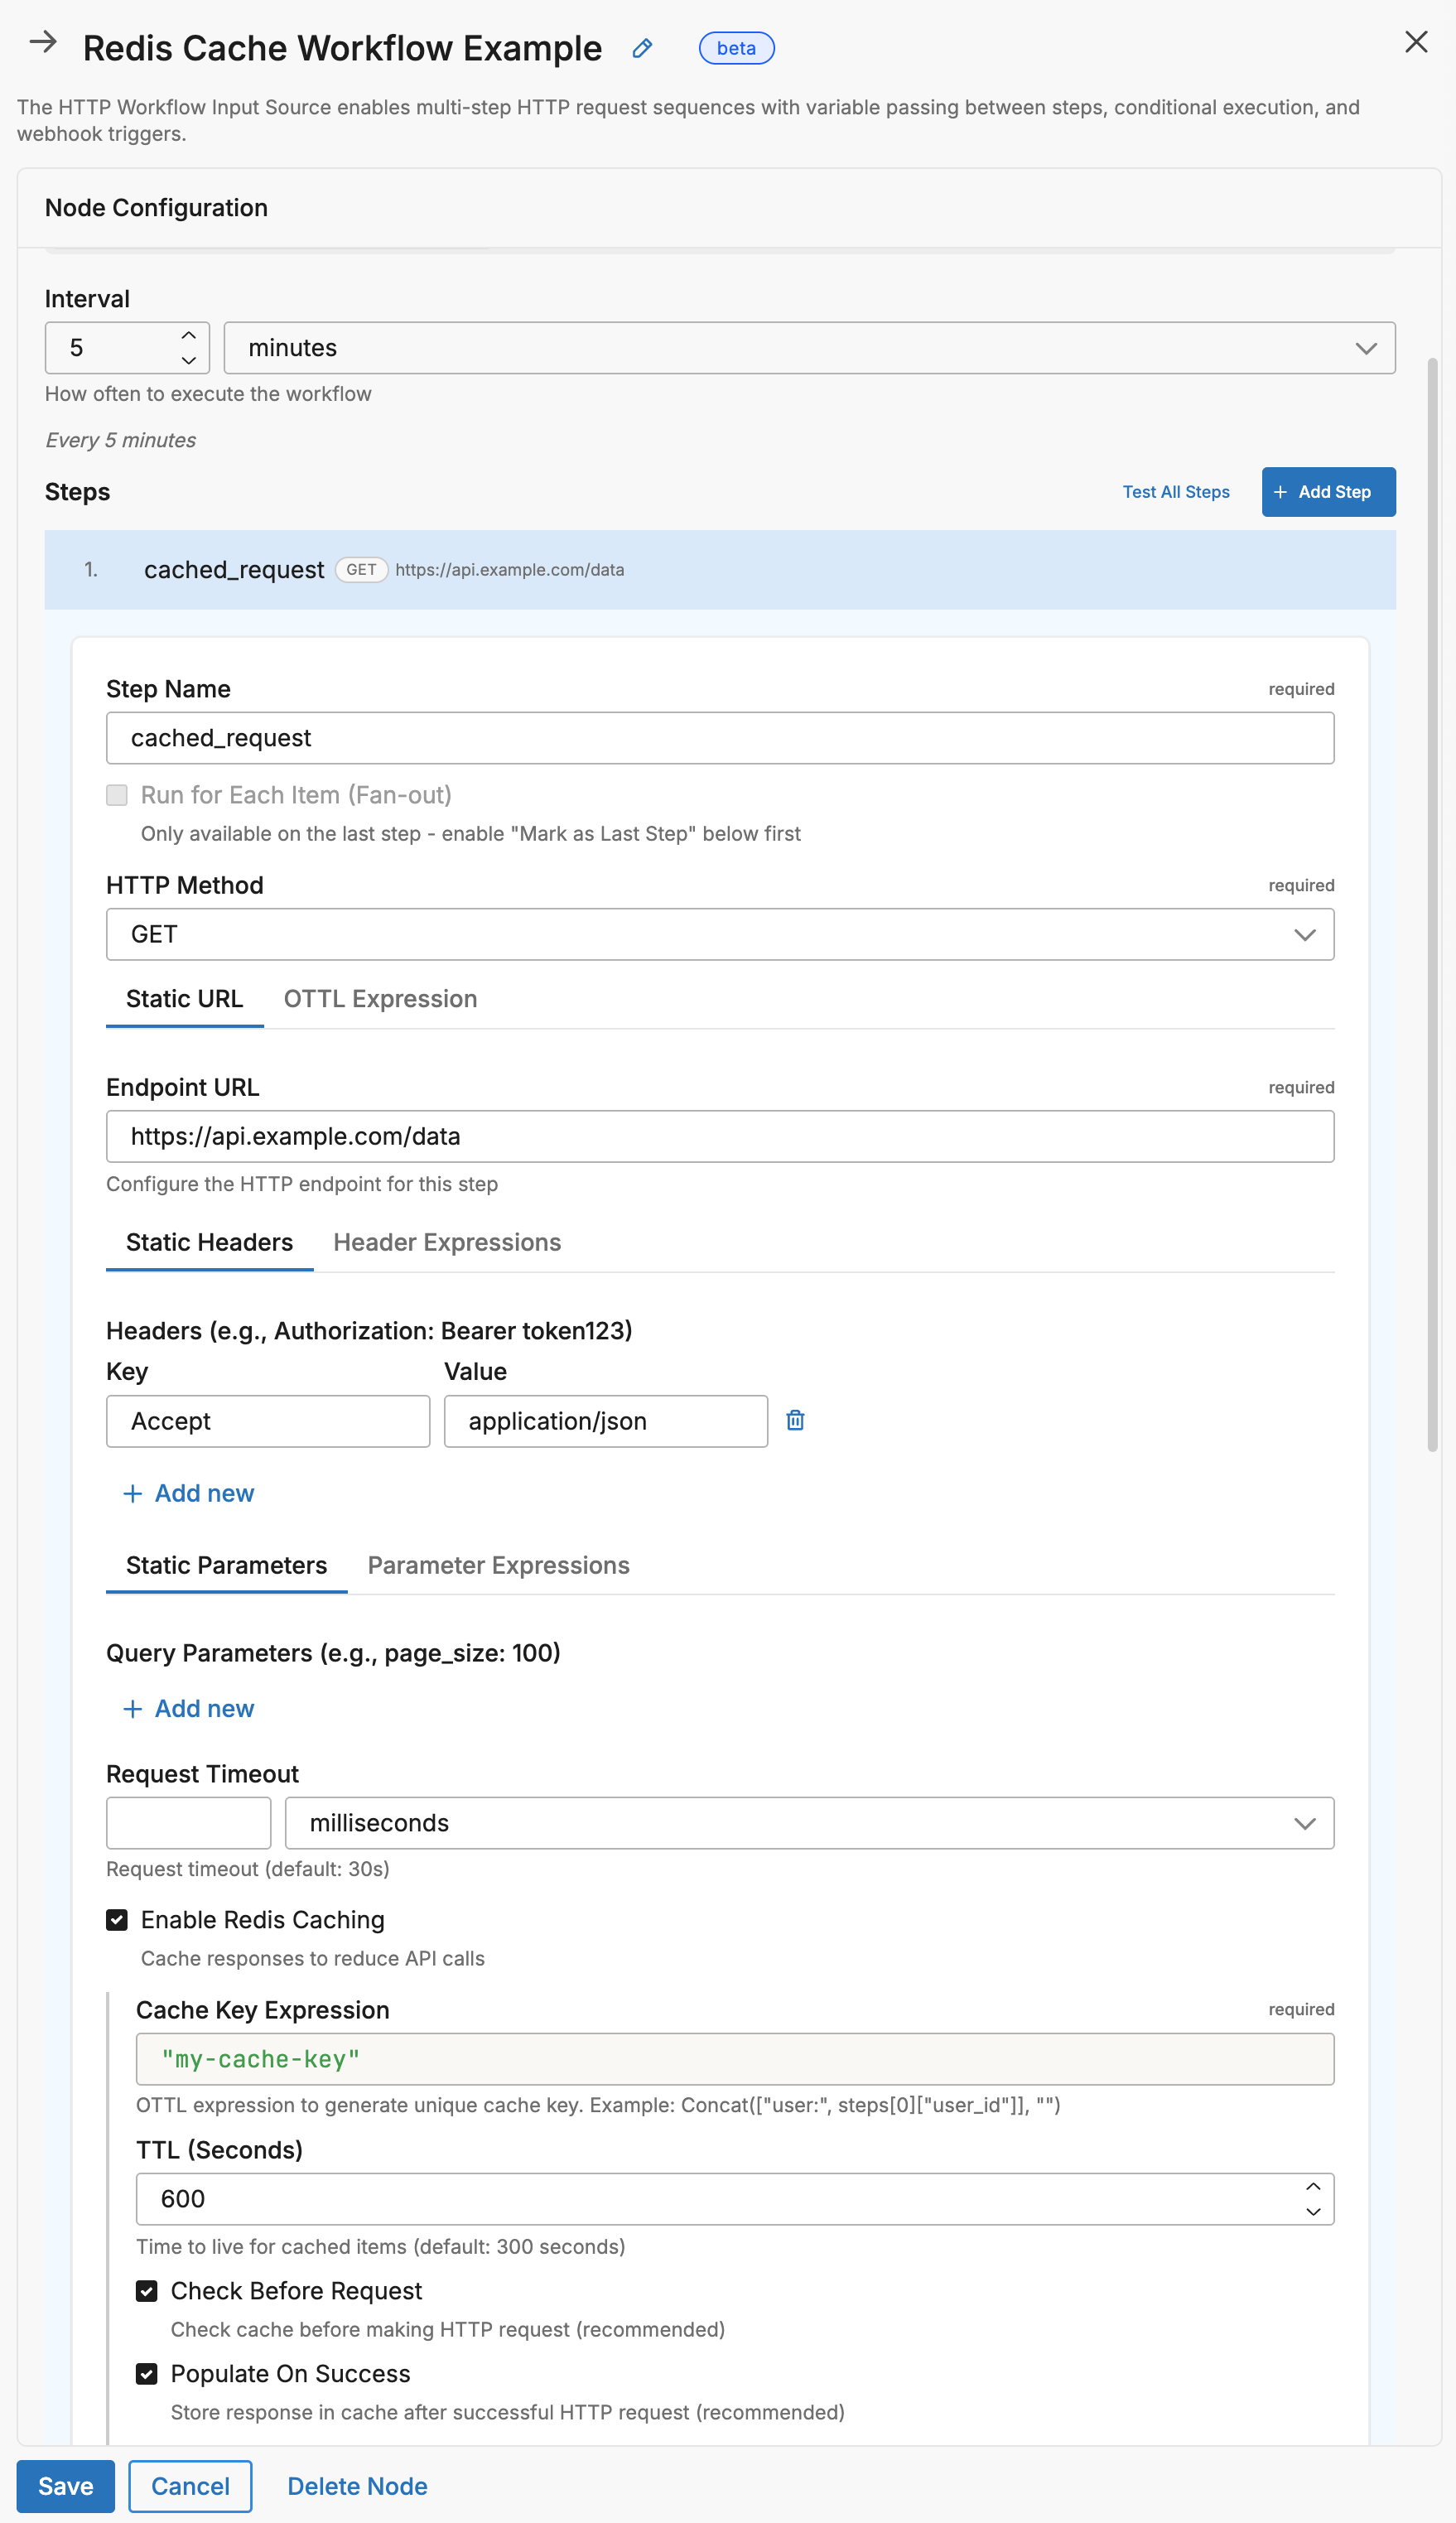
Task: Disable the Enable Redis Caching checkbox
Action: click(x=117, y=1919)
